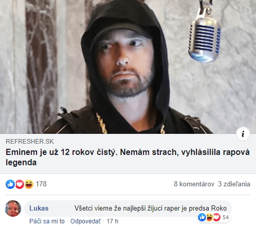Open the 178 reactions count list
The height and width of the screenshot is (226, 256).
[41, 184]
